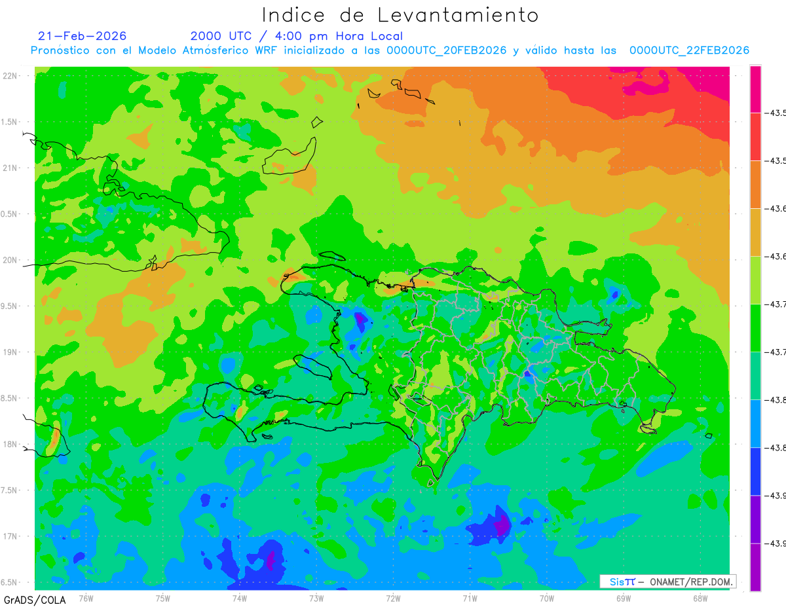Click the "2000 UTC / 4:00 pm Hora Local" text
Viewport: 786px width, 607px height.
point(297,37)
